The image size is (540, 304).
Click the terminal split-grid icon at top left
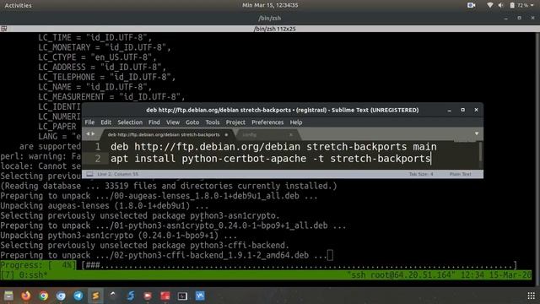tap(4, 29)
